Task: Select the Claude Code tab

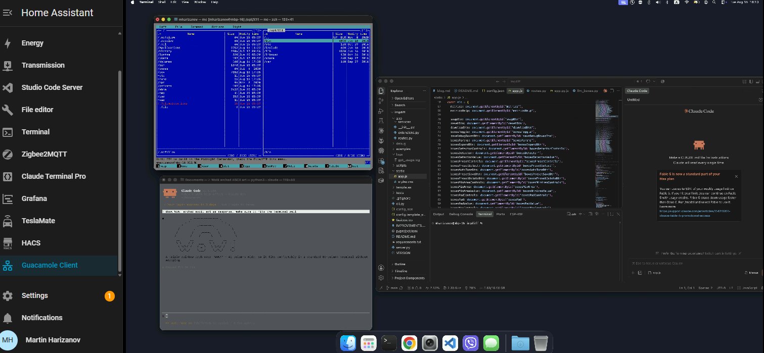Action: point(637,91)
